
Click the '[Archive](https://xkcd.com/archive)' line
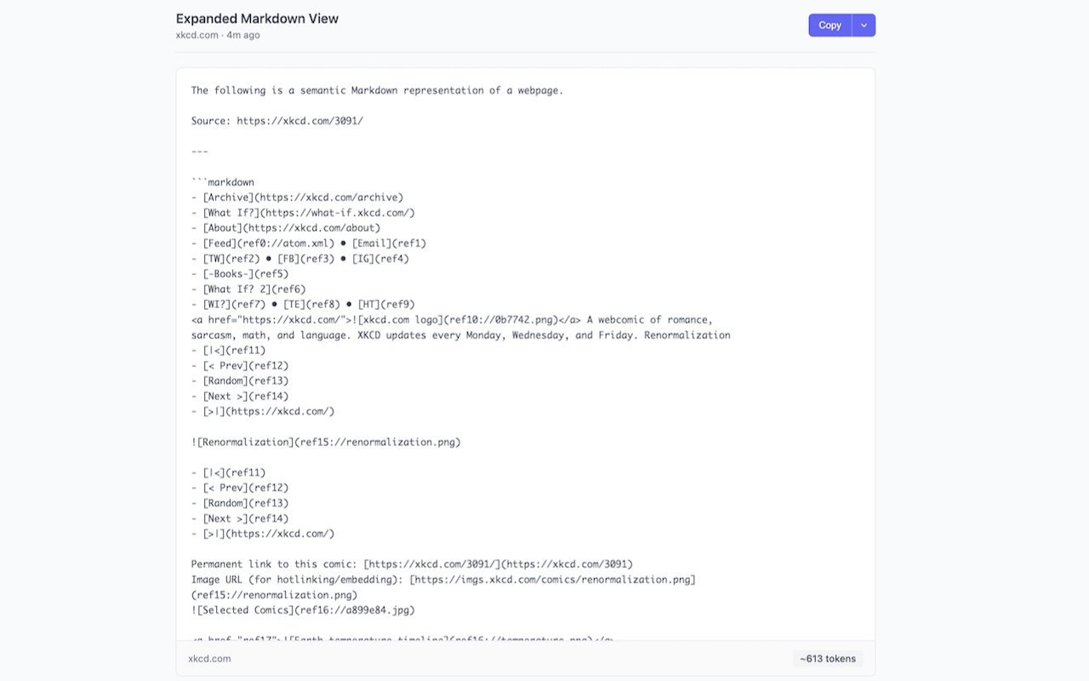point(297,197)
